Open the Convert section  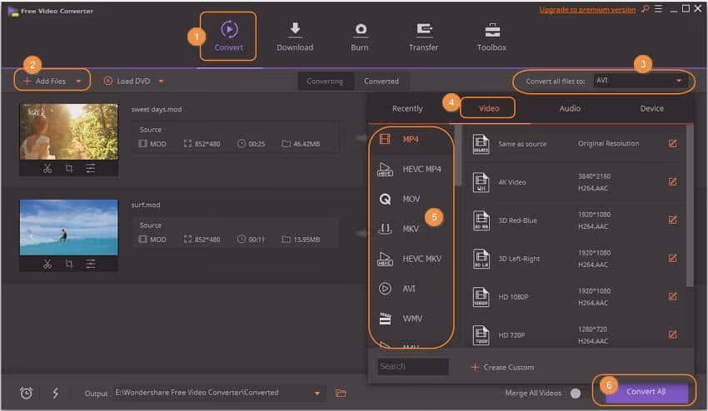coord(229,36)
